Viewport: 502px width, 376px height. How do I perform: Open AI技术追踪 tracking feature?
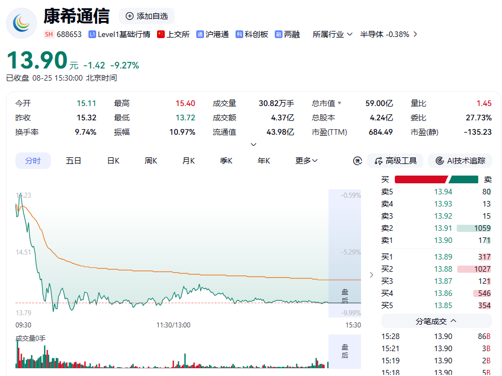point(460,161)
